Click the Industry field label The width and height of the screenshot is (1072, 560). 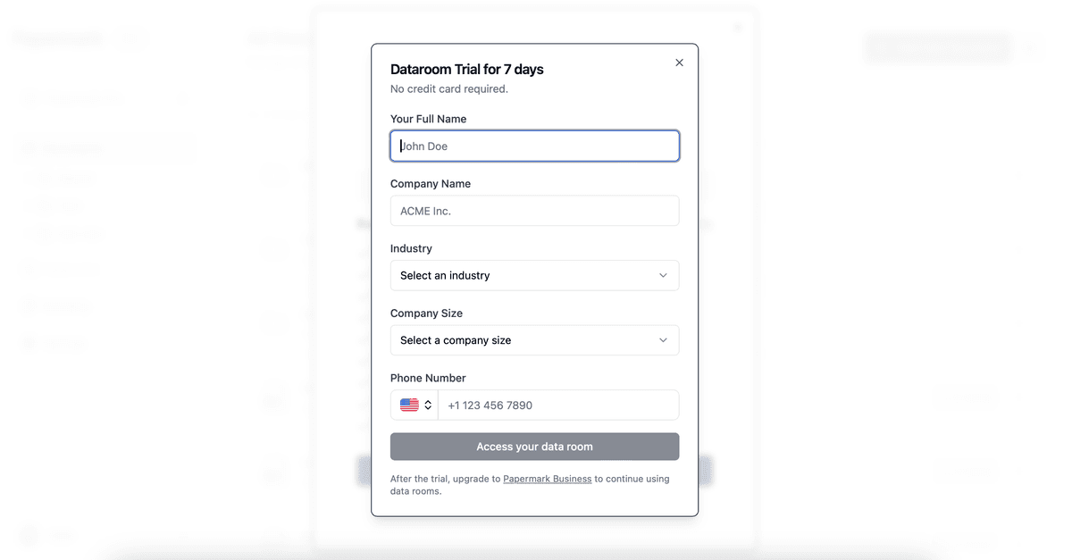pos(411,248)
